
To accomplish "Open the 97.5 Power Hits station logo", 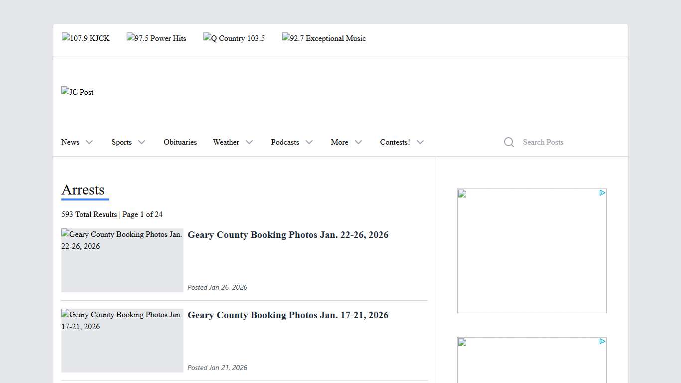I will pyautogui.click(x=157, y=38).
